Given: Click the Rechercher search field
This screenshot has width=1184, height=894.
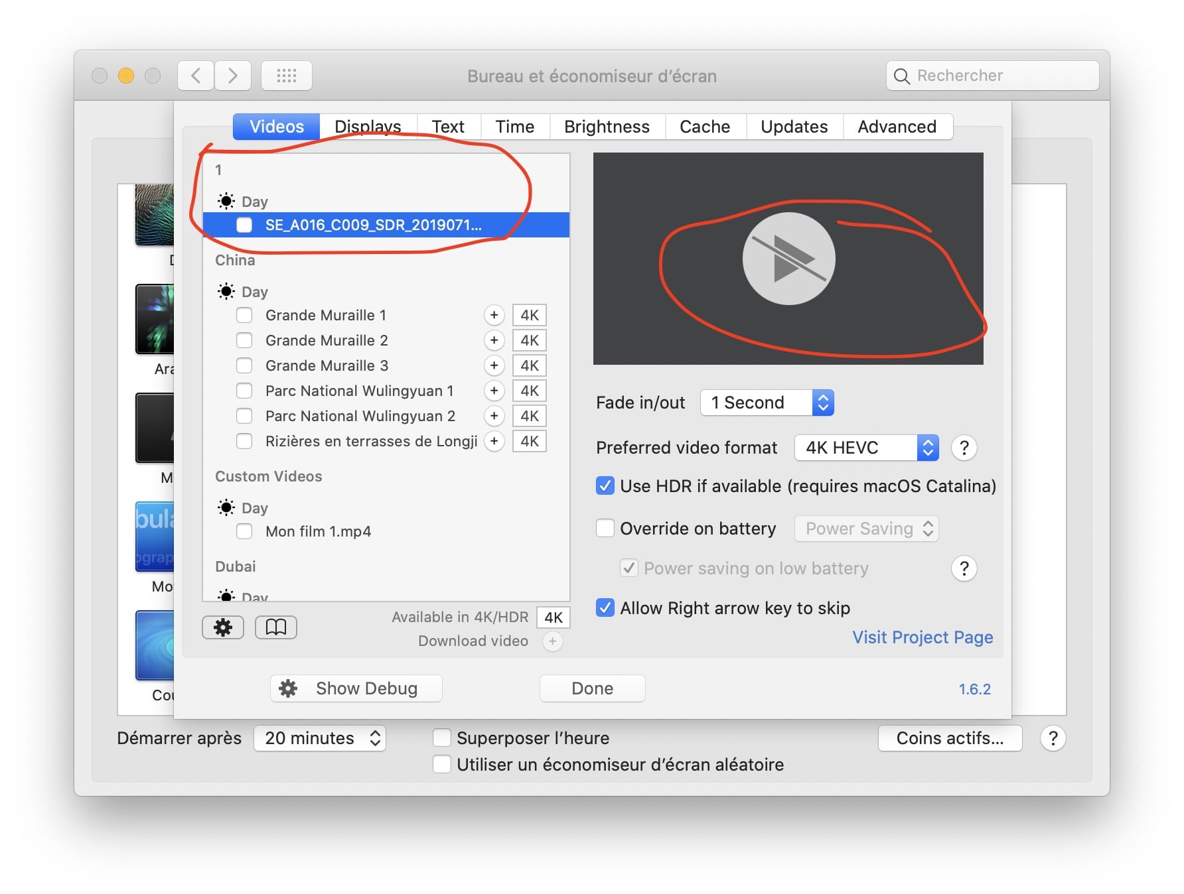Looking at the screenshot, I should (x=993, y=76).
